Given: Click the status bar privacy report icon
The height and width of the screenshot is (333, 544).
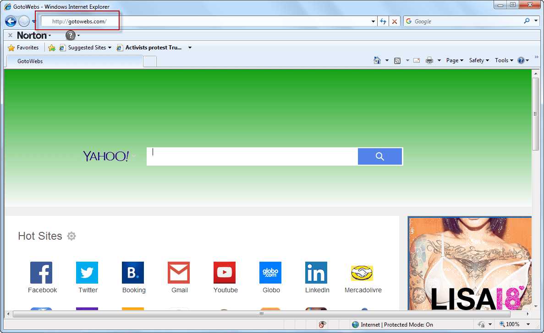Looking at the screenshot, I should (322, 324).
